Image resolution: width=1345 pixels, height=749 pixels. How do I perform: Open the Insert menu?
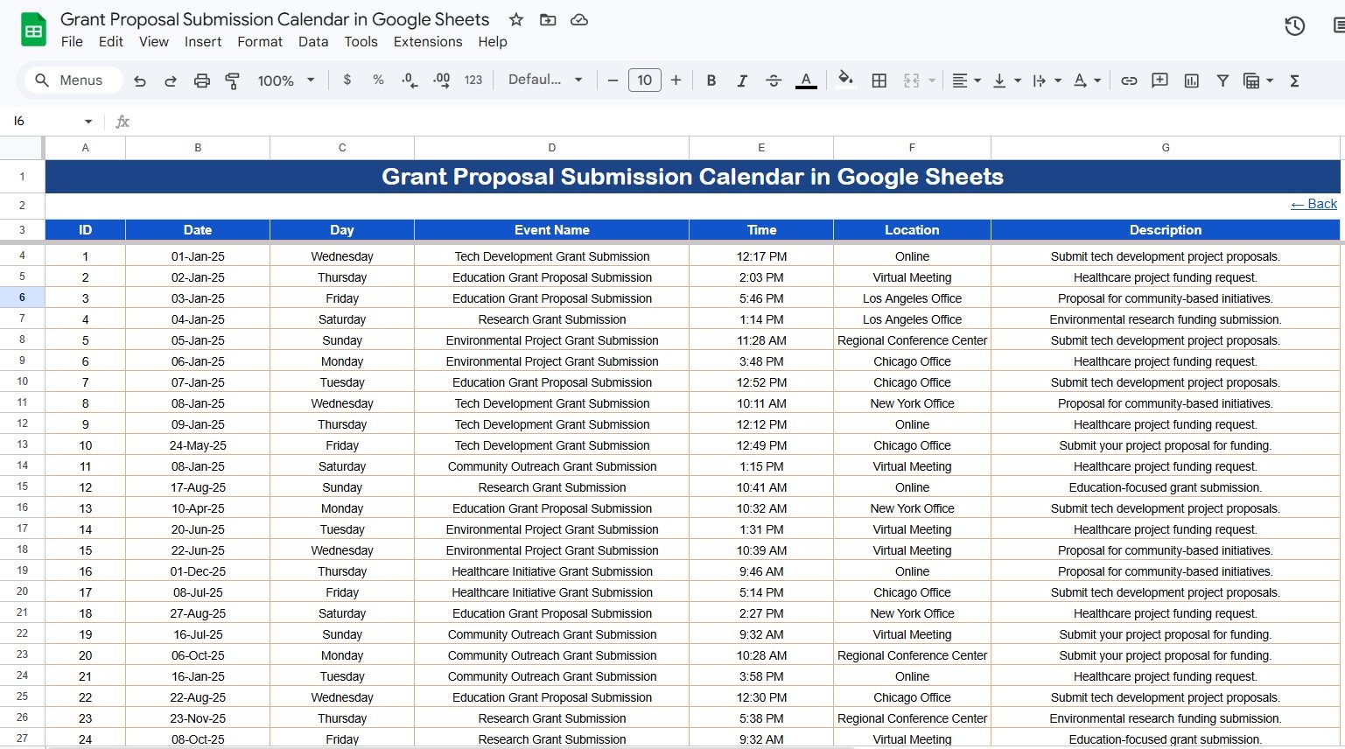pyautogui.click(x=203, y=41)
